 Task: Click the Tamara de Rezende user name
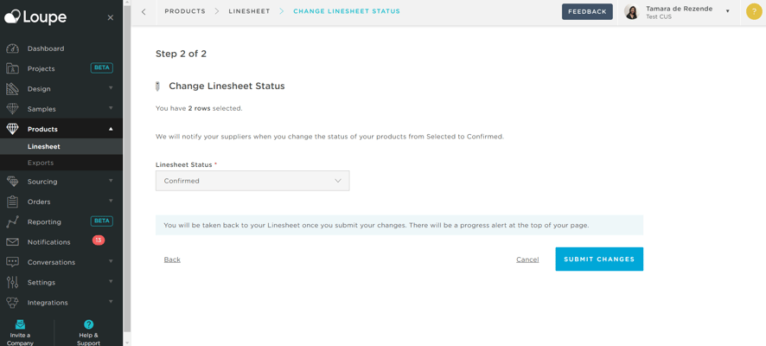(x=679, y=9)
